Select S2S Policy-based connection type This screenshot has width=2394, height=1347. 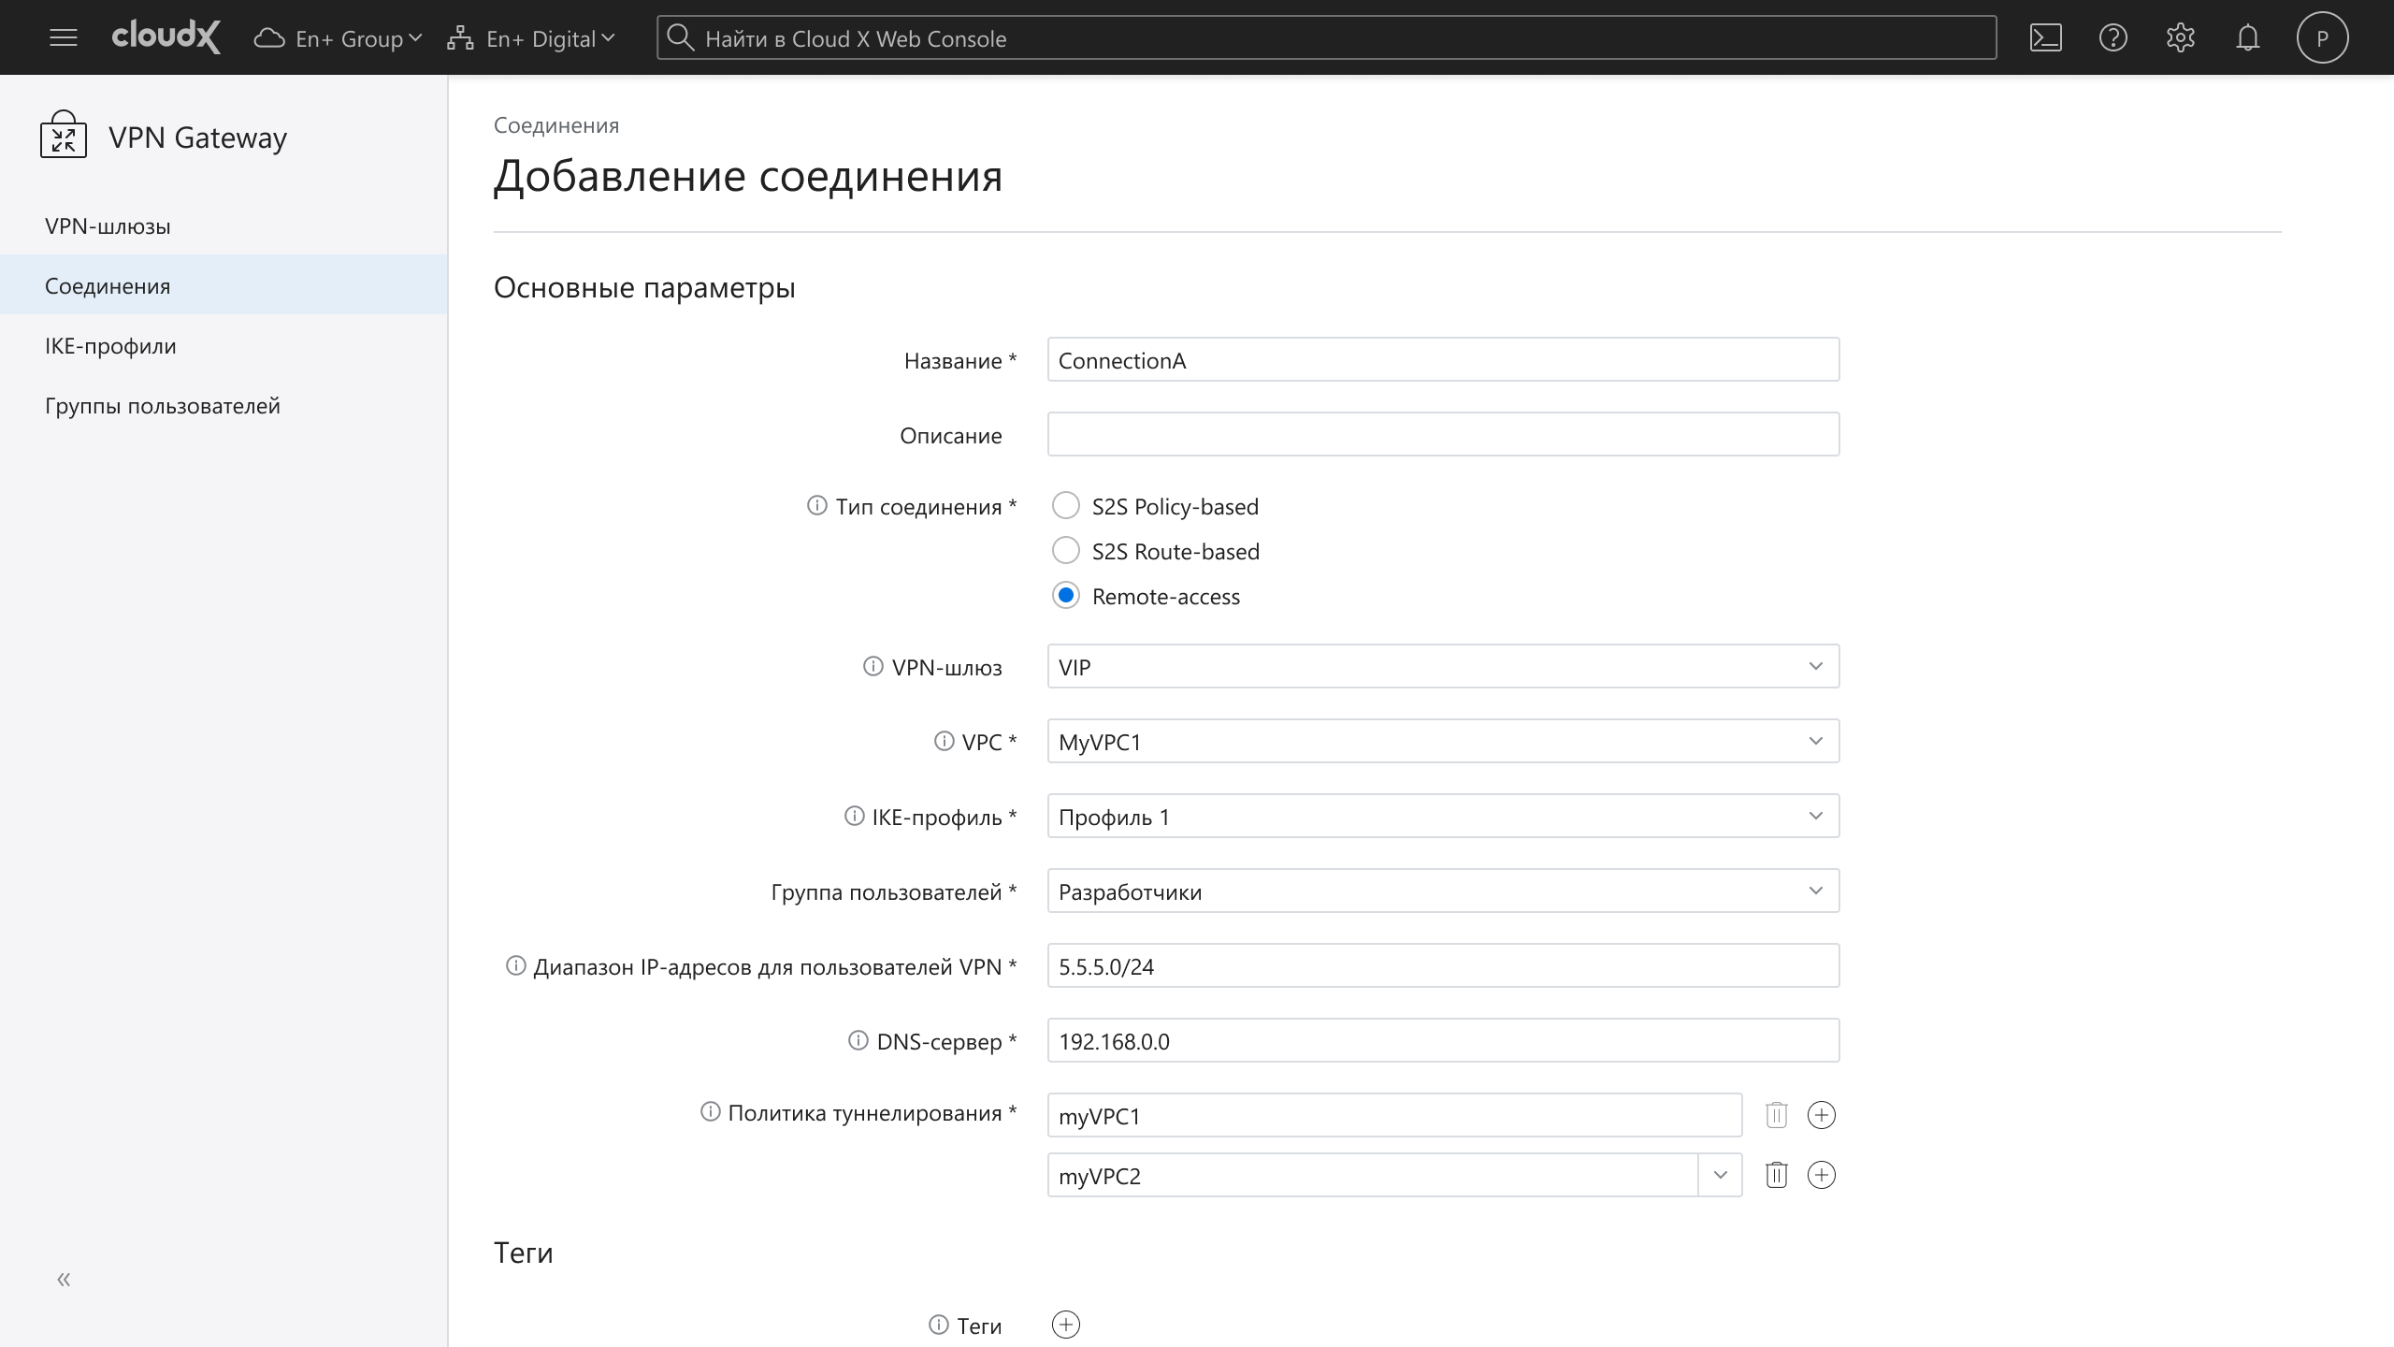click(1066, 506)
